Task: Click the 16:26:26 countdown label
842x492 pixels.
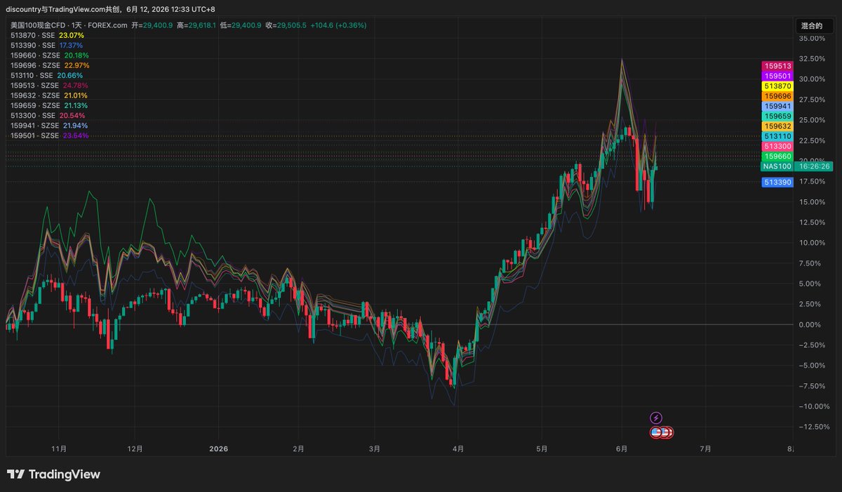Action: (x=814, y=166)
